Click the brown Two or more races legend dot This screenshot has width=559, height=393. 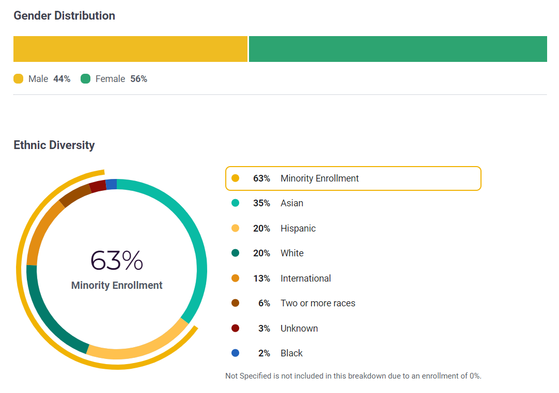point(236,303)
